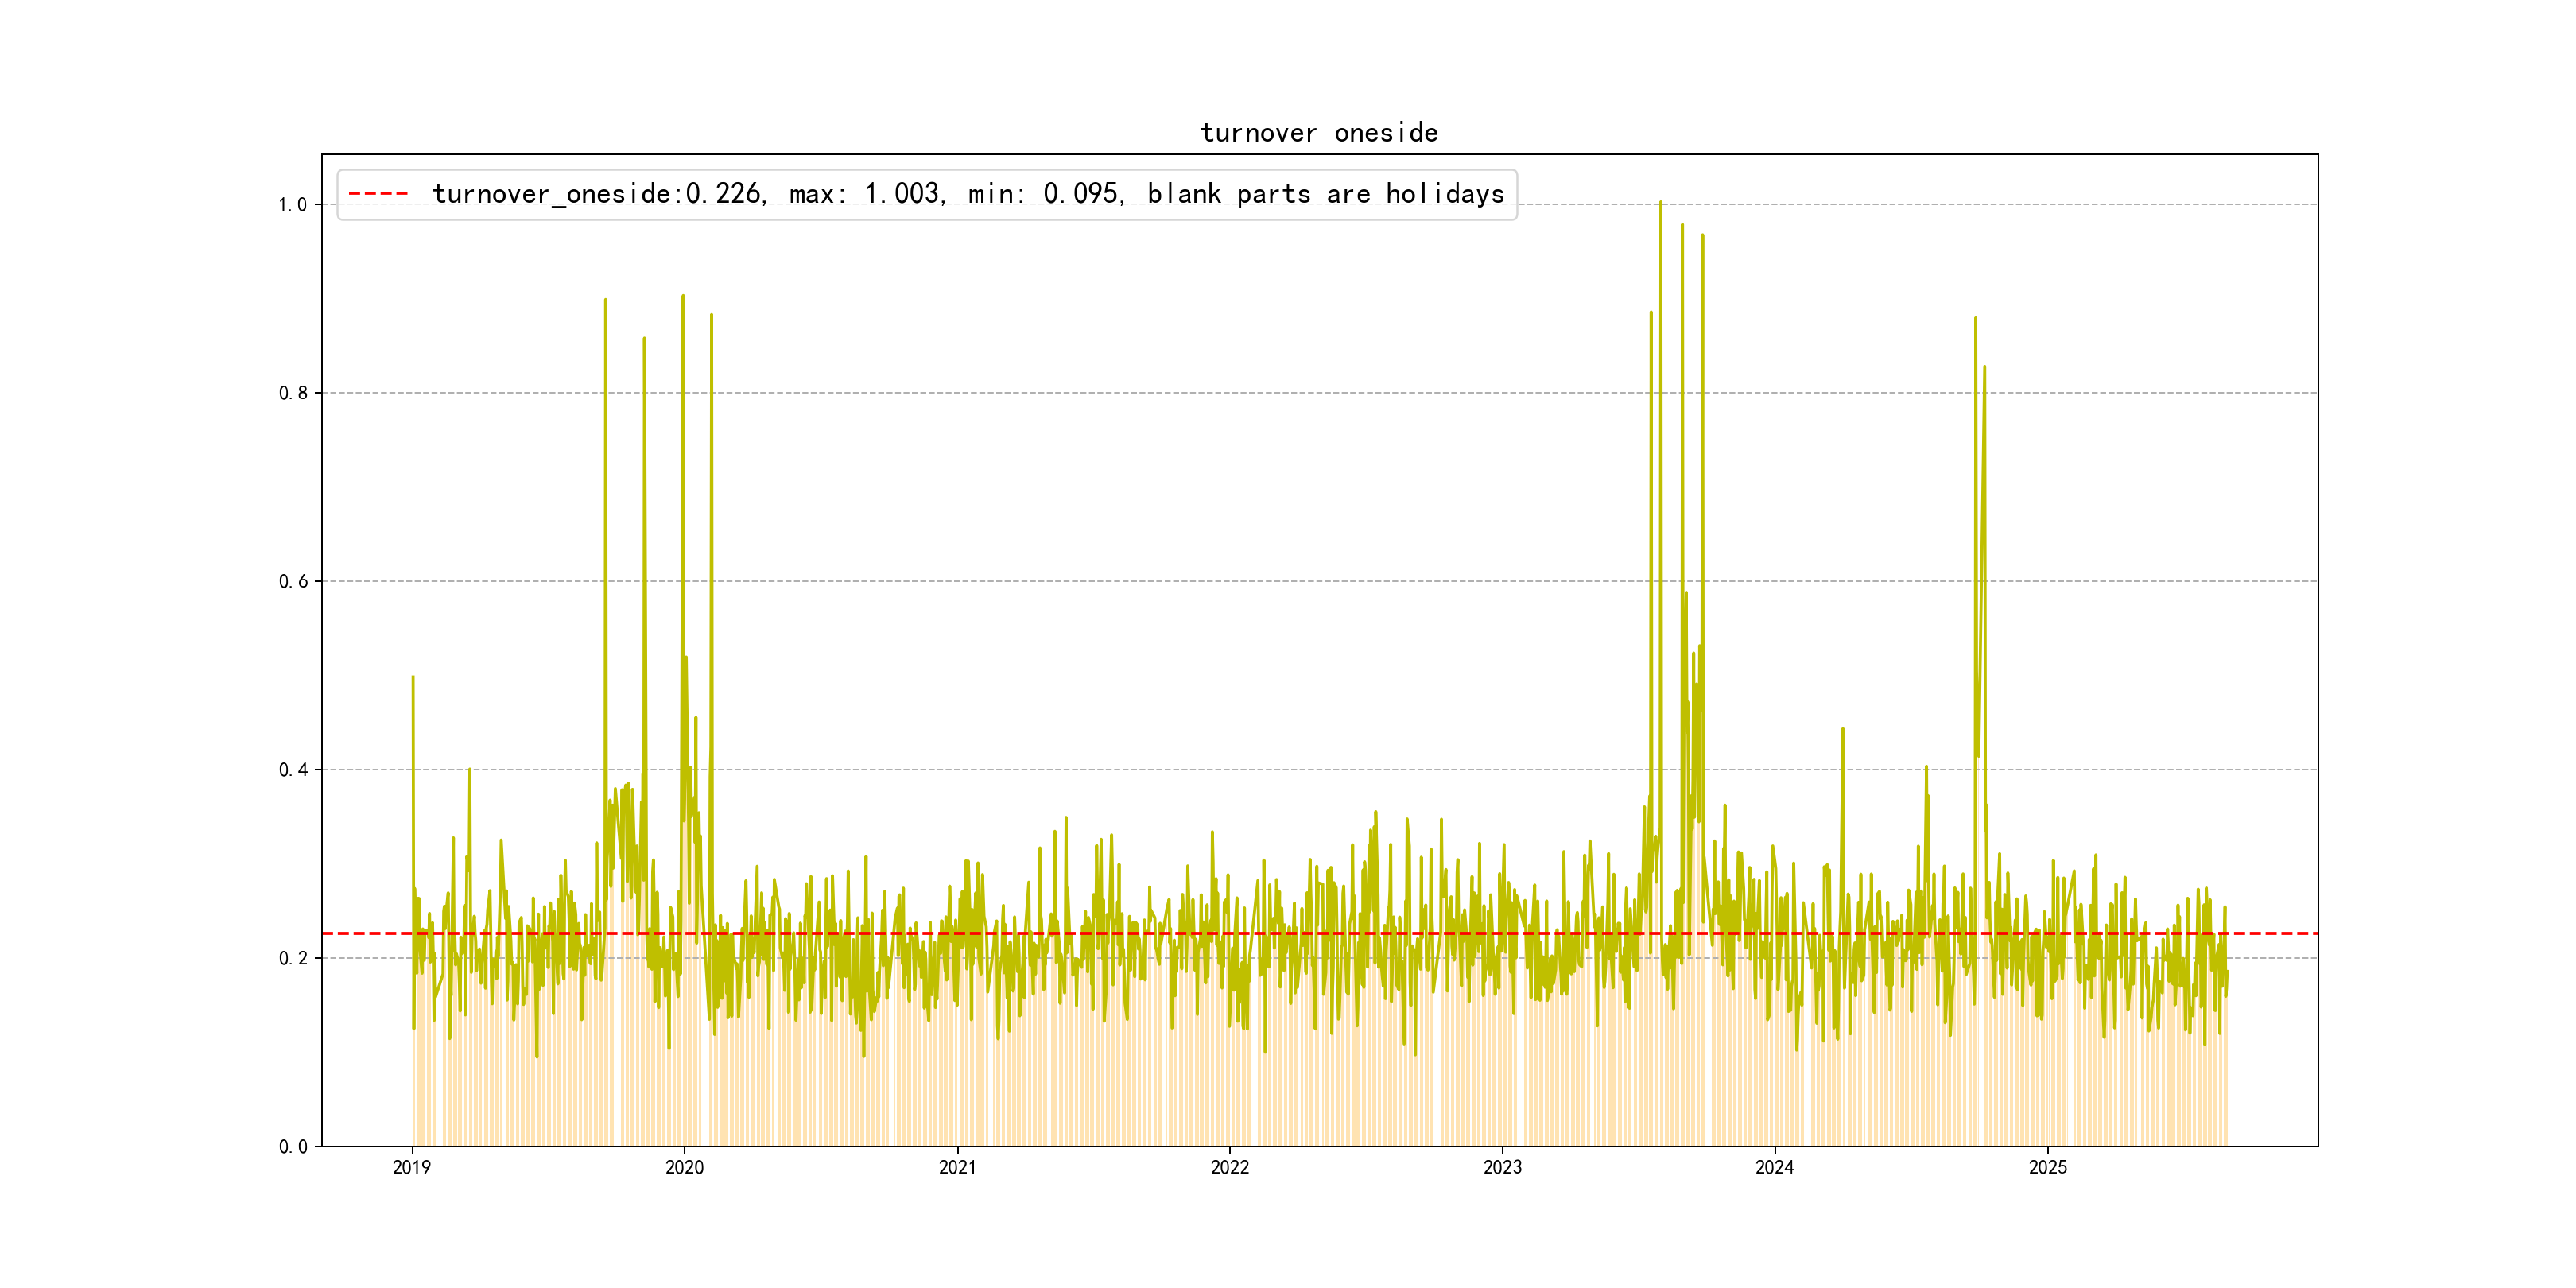The height and width of the screenshot is (1288, 2576).
Task: Click the 0.4 y-axis tick label
Action: click(292, 770)
